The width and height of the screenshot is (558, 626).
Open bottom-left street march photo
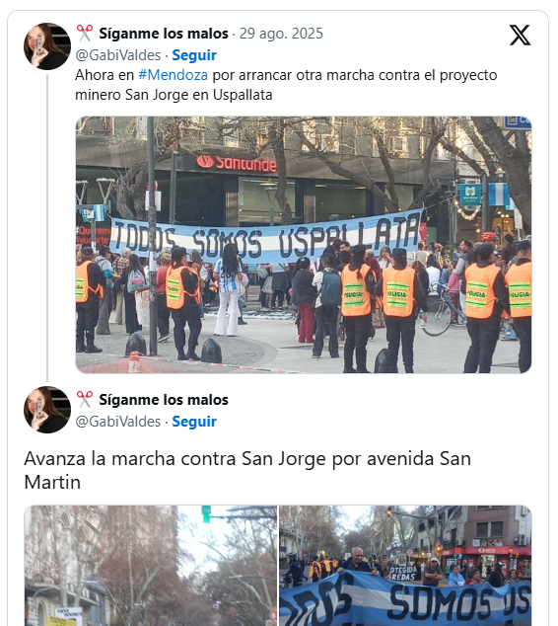[151, 566]
